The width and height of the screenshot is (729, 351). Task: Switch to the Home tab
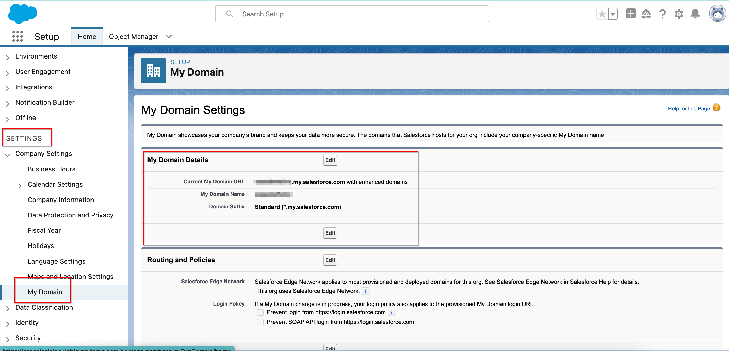click(87, 37)
